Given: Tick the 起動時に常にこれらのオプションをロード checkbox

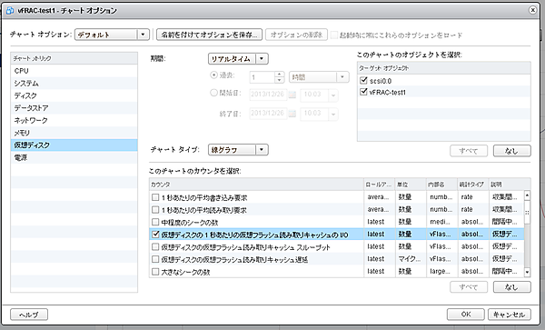Looking at the screenshot, I should pyautogui.click(x=334, y=35).
